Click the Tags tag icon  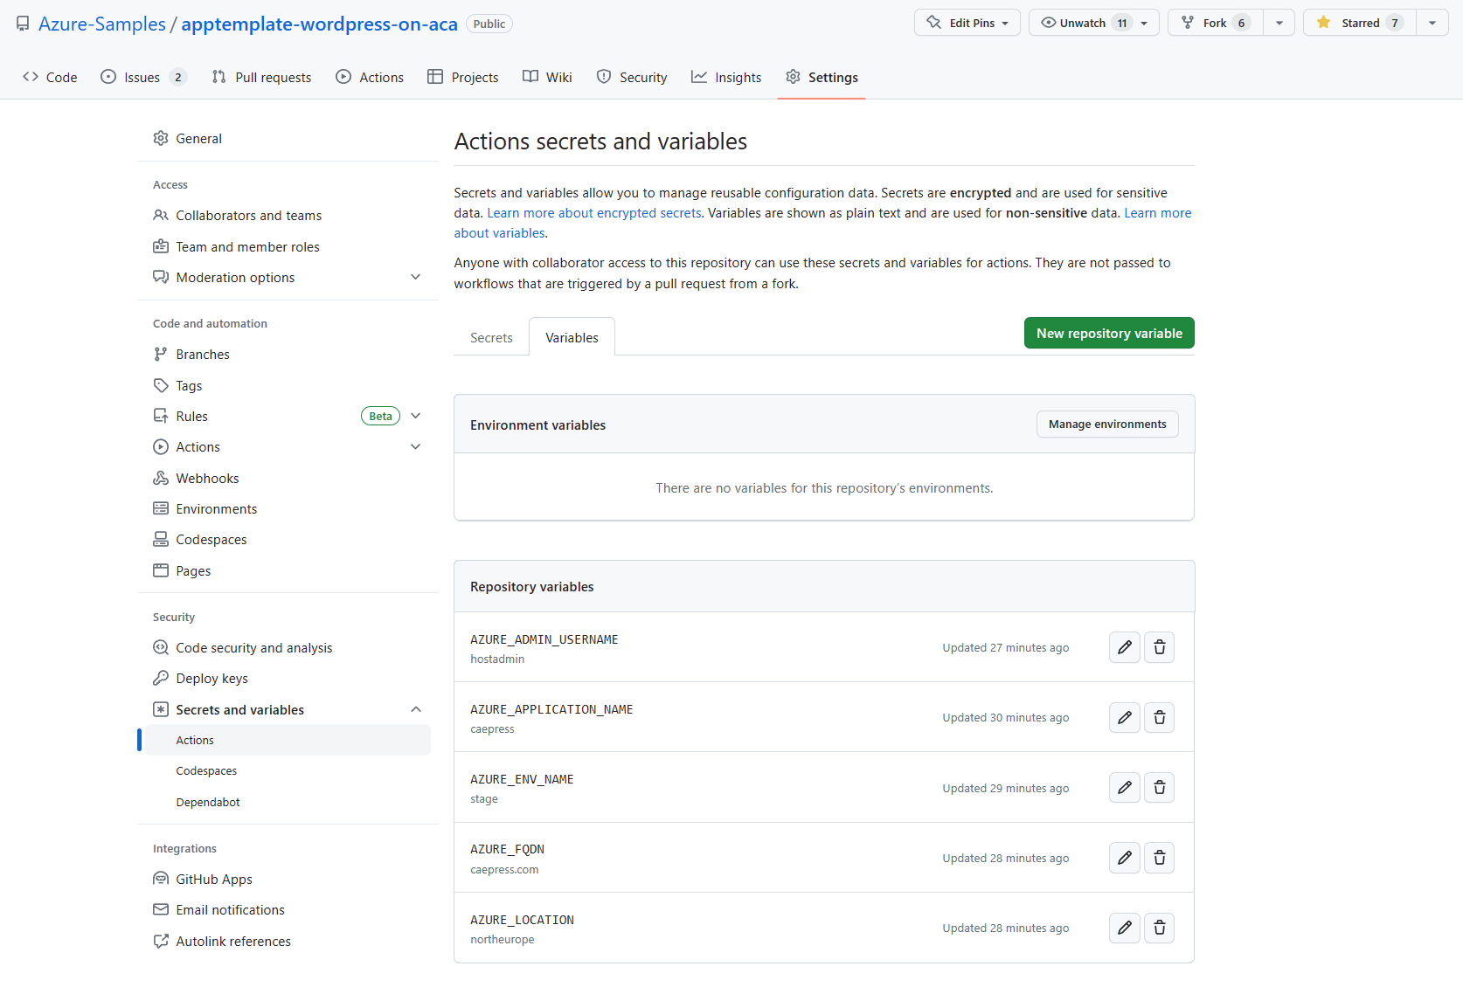click(161, 385)
